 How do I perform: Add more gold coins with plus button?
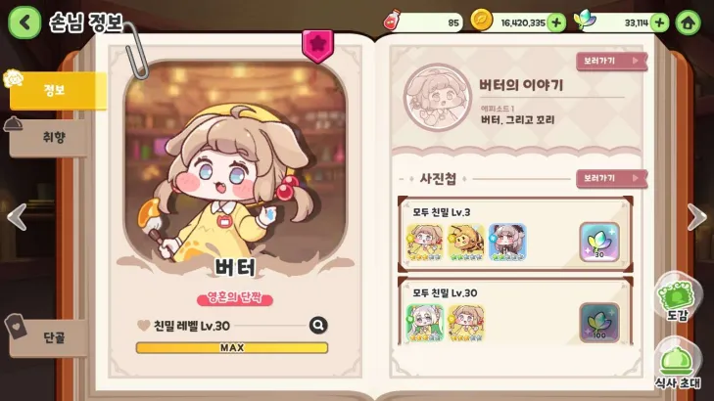556,22
